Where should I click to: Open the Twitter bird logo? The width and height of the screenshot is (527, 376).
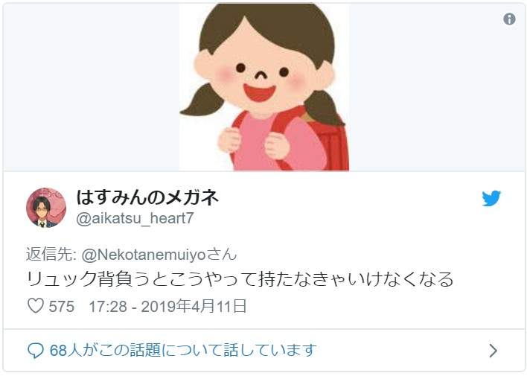pyautogui.click(x=491, y=198)
